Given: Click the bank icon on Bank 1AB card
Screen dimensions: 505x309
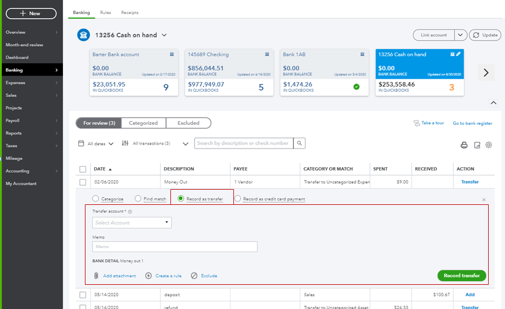Looking at the screenshot, I should (362, 54).
